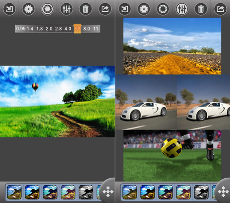Click the highlighted 5.6 aperture marker
The width and height of the screenshot is (230, 203).
(77, 28)
